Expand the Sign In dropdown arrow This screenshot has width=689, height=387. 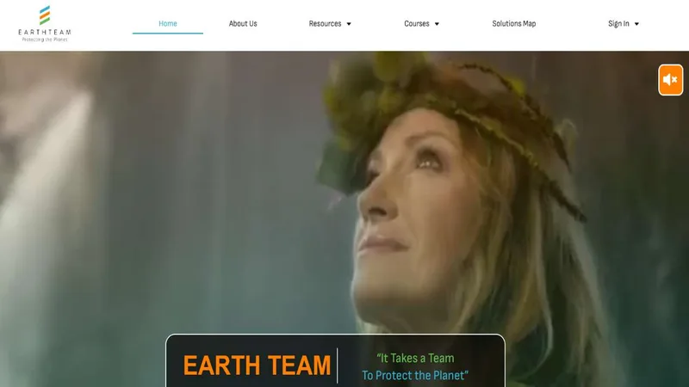point(636,24)
